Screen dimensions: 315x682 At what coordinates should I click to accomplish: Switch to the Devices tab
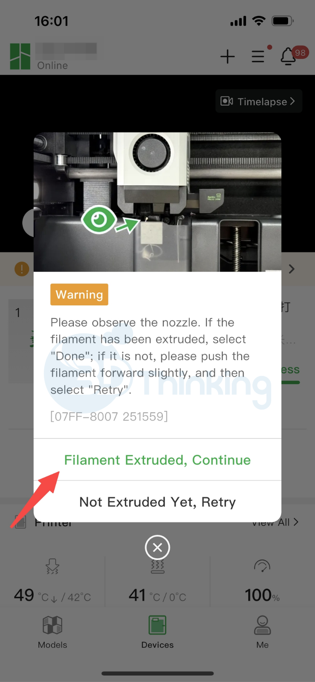[x=157, y=632]
